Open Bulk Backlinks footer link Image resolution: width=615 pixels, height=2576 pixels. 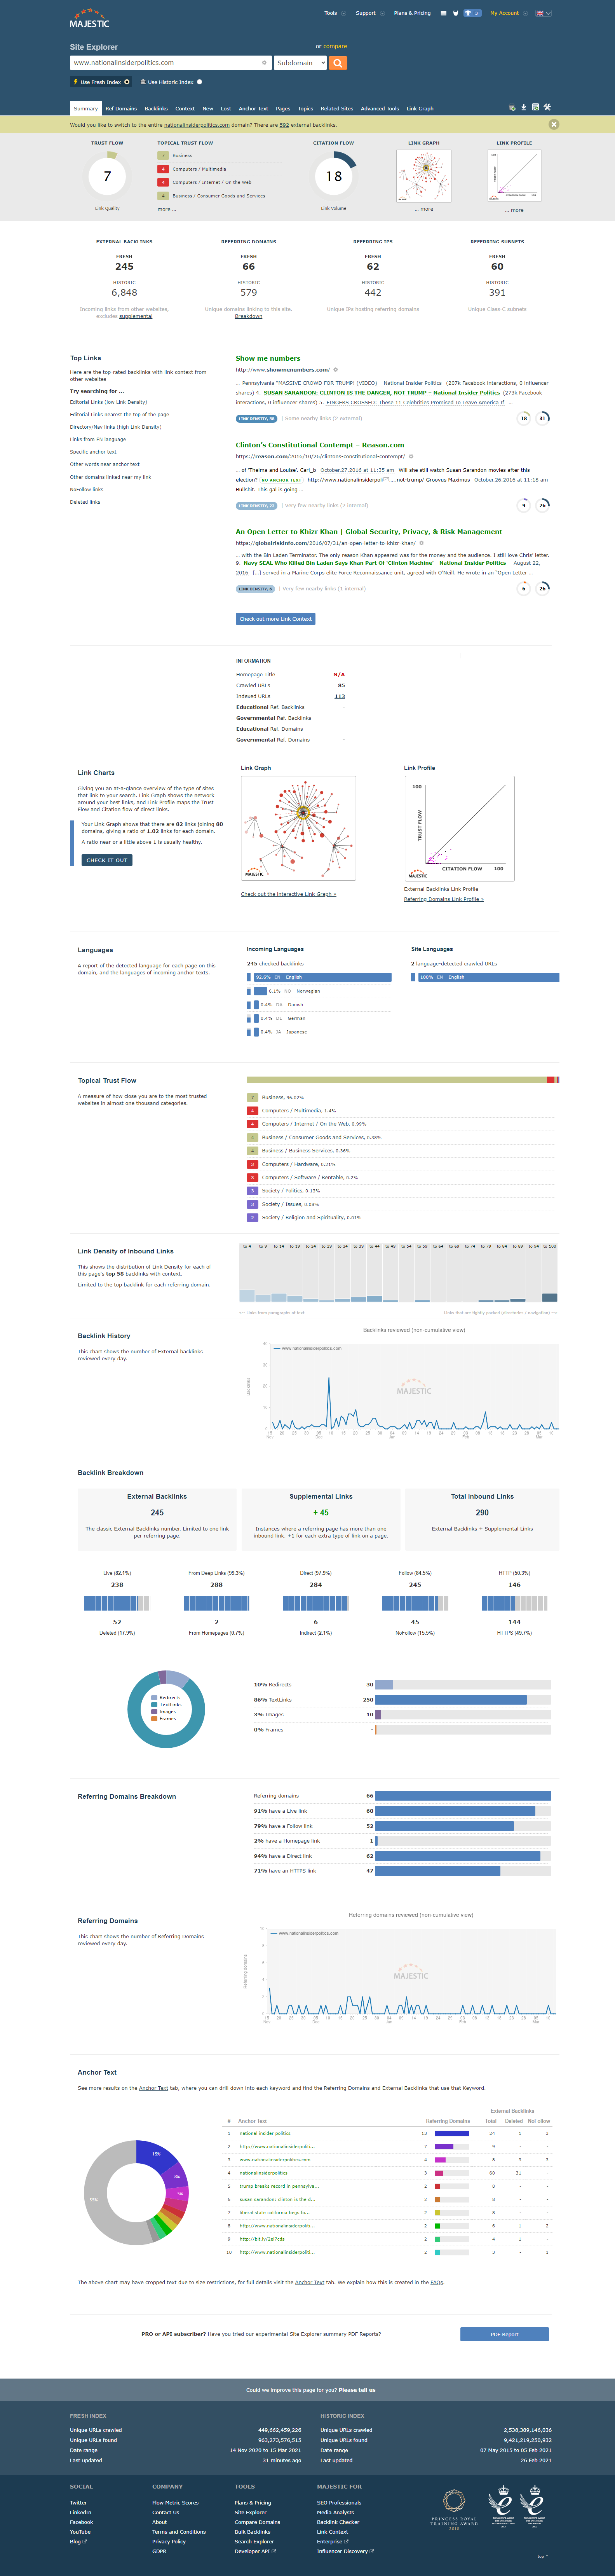252,2533
